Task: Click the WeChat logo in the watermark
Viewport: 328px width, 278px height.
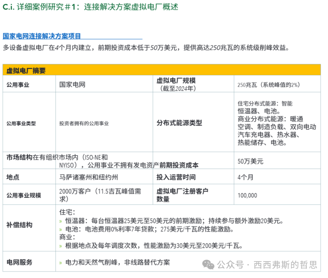Action: click(208, 265)
